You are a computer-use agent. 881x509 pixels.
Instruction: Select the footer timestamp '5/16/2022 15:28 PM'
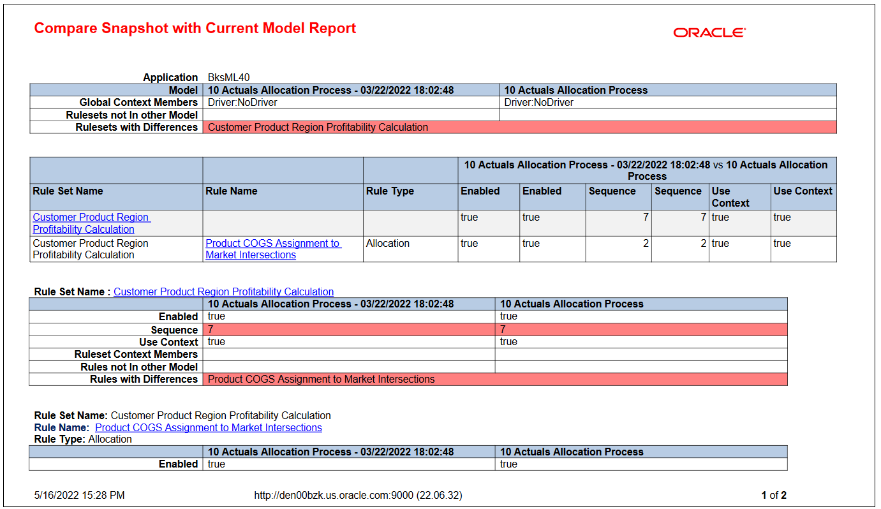coord(79,495)
